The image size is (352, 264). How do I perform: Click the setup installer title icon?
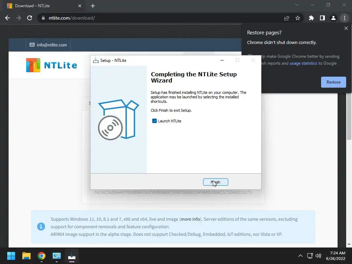click(96, 60)
